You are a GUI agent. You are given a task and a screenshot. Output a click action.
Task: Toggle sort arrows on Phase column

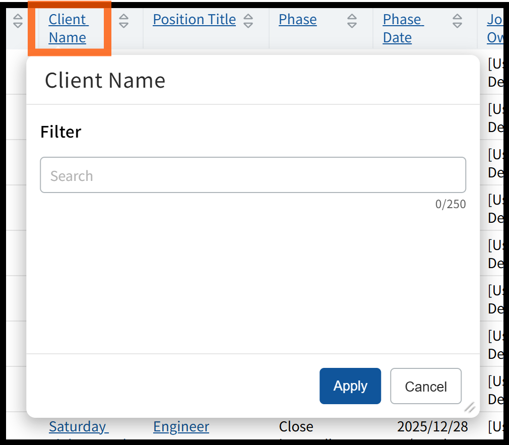pyautogui.click(x=352, y=21)
